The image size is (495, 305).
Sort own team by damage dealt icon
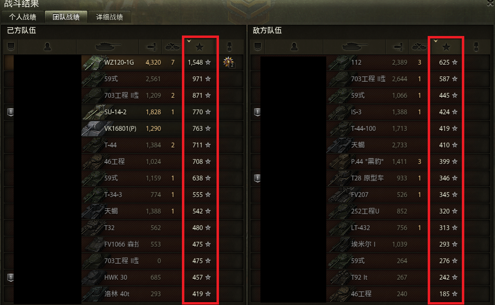pos(151,47)
